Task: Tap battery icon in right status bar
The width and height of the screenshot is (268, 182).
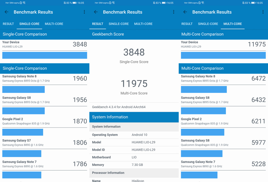Action: pyautogui.click(x=253, y=3)
